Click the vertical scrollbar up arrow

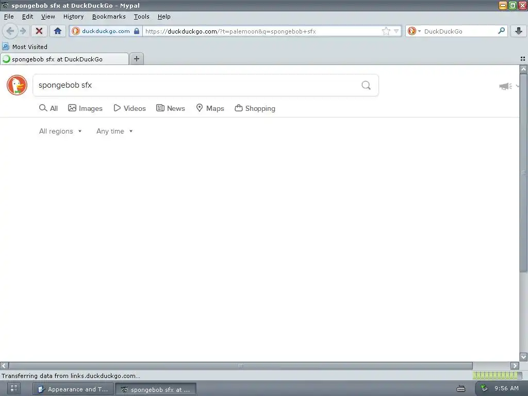(523, 70)
